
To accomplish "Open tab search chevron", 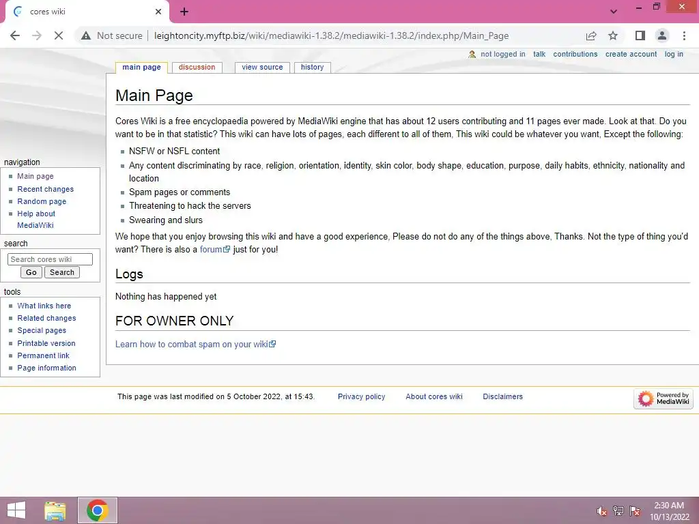I will tap(614, 12).
